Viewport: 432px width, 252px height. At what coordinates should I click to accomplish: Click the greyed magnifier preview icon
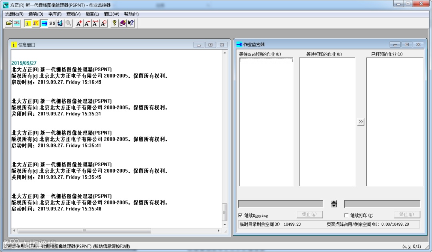click(68, 23)
